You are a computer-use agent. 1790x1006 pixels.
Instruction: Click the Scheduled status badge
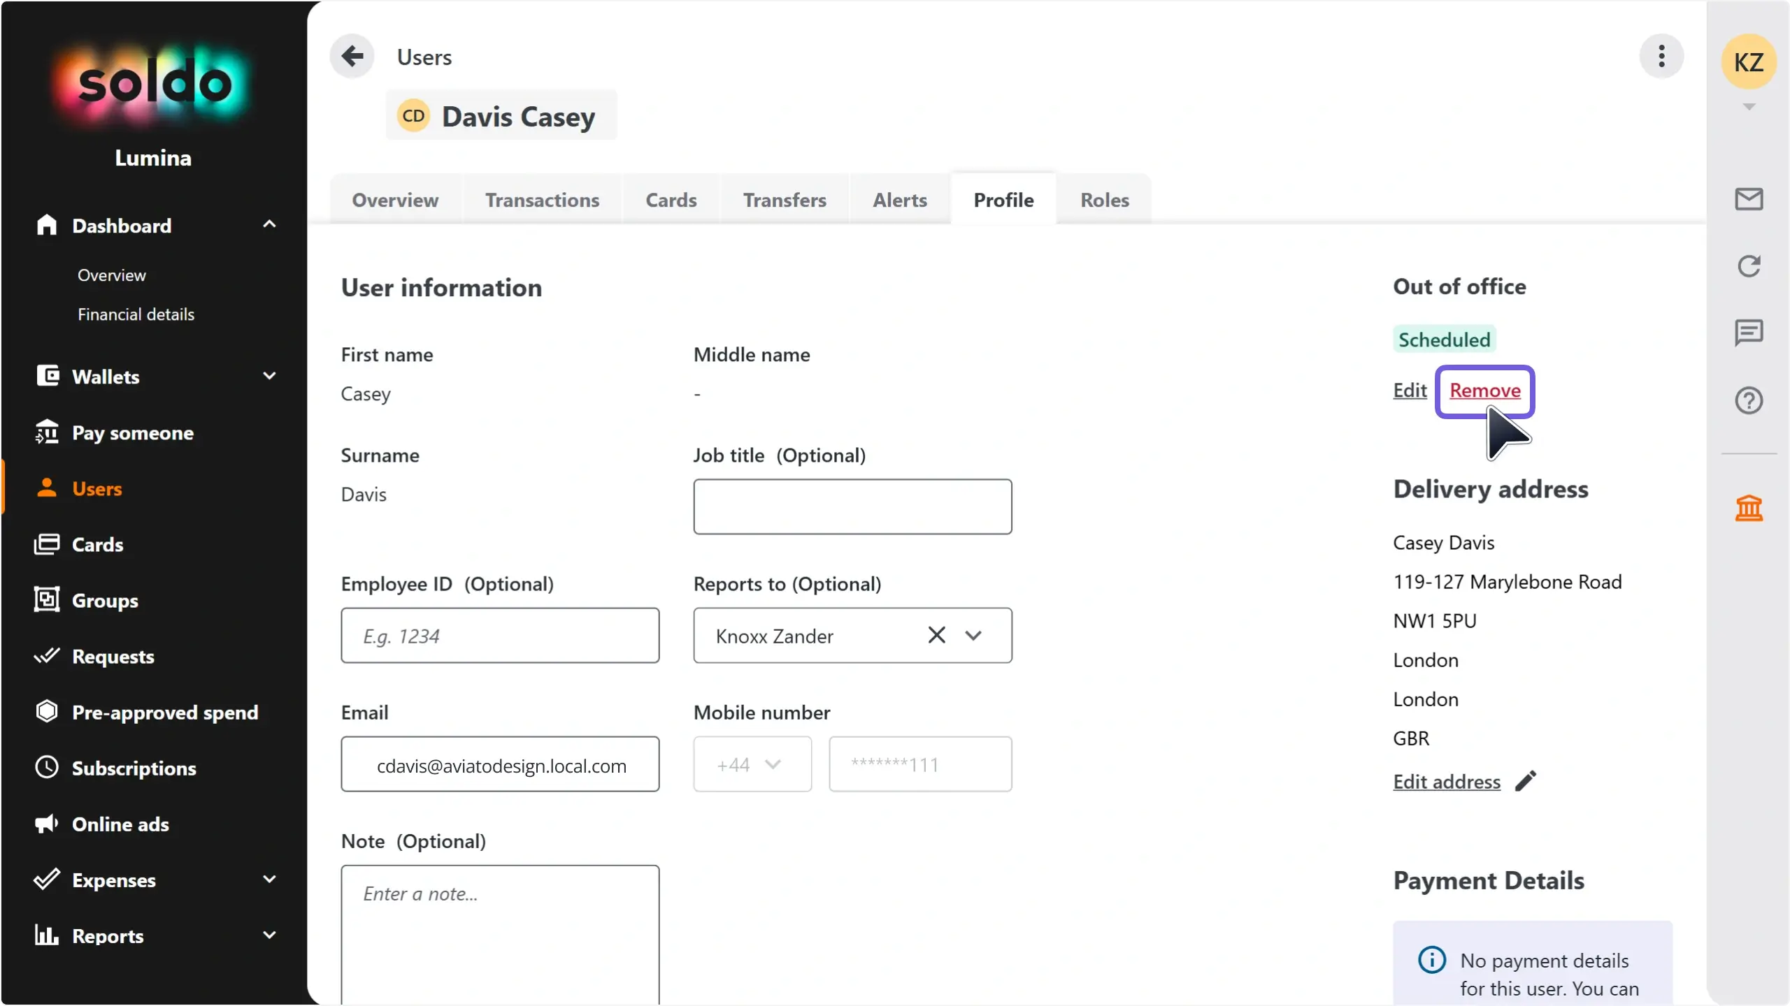pos(1444,340)
